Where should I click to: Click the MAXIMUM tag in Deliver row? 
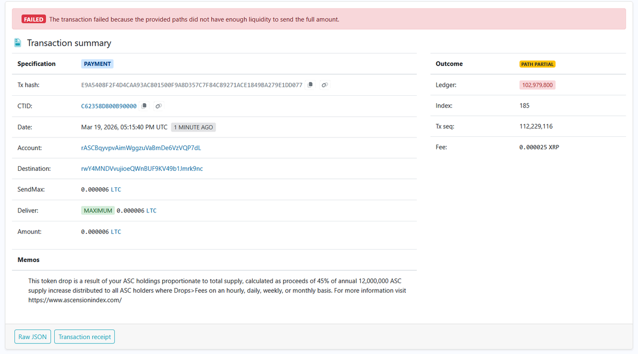(x=98, y=211)
